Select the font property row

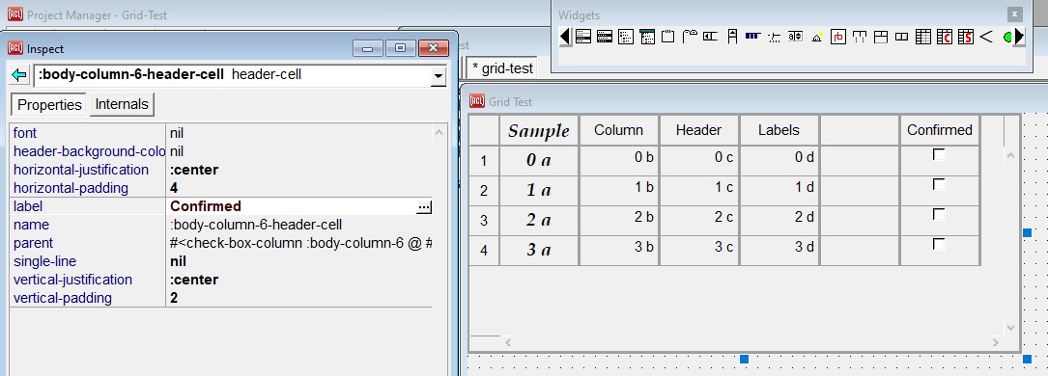coord(220,133)
